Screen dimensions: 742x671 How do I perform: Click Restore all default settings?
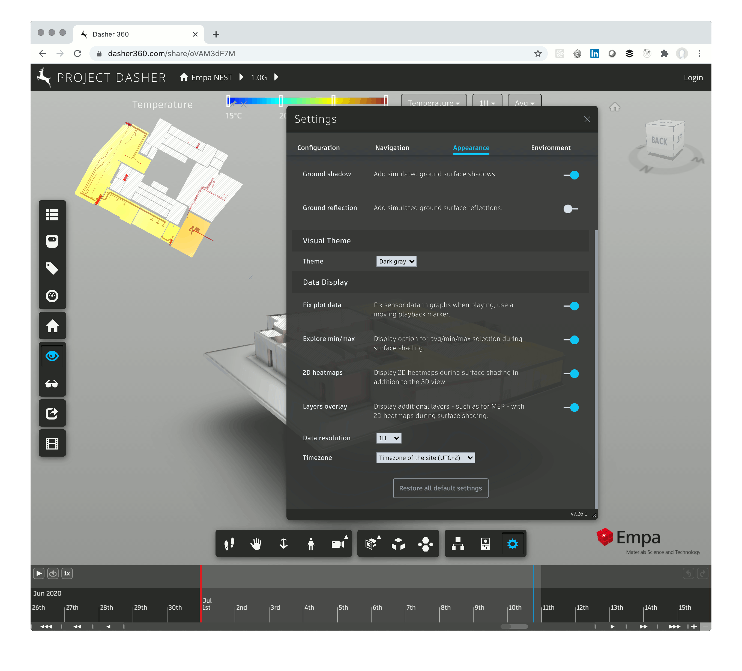440,488
